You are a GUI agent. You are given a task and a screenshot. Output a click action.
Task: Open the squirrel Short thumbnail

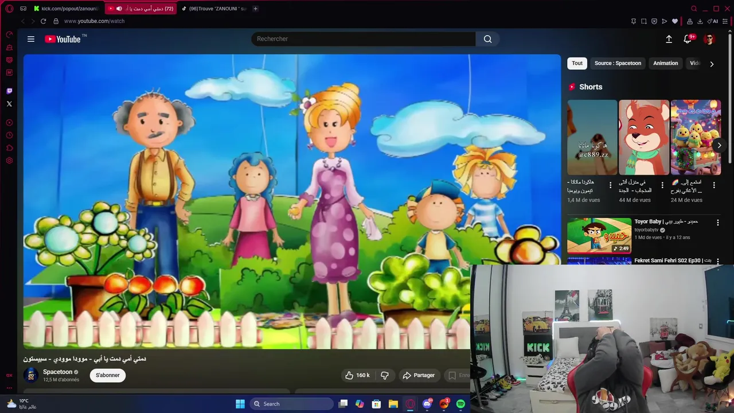644,137
